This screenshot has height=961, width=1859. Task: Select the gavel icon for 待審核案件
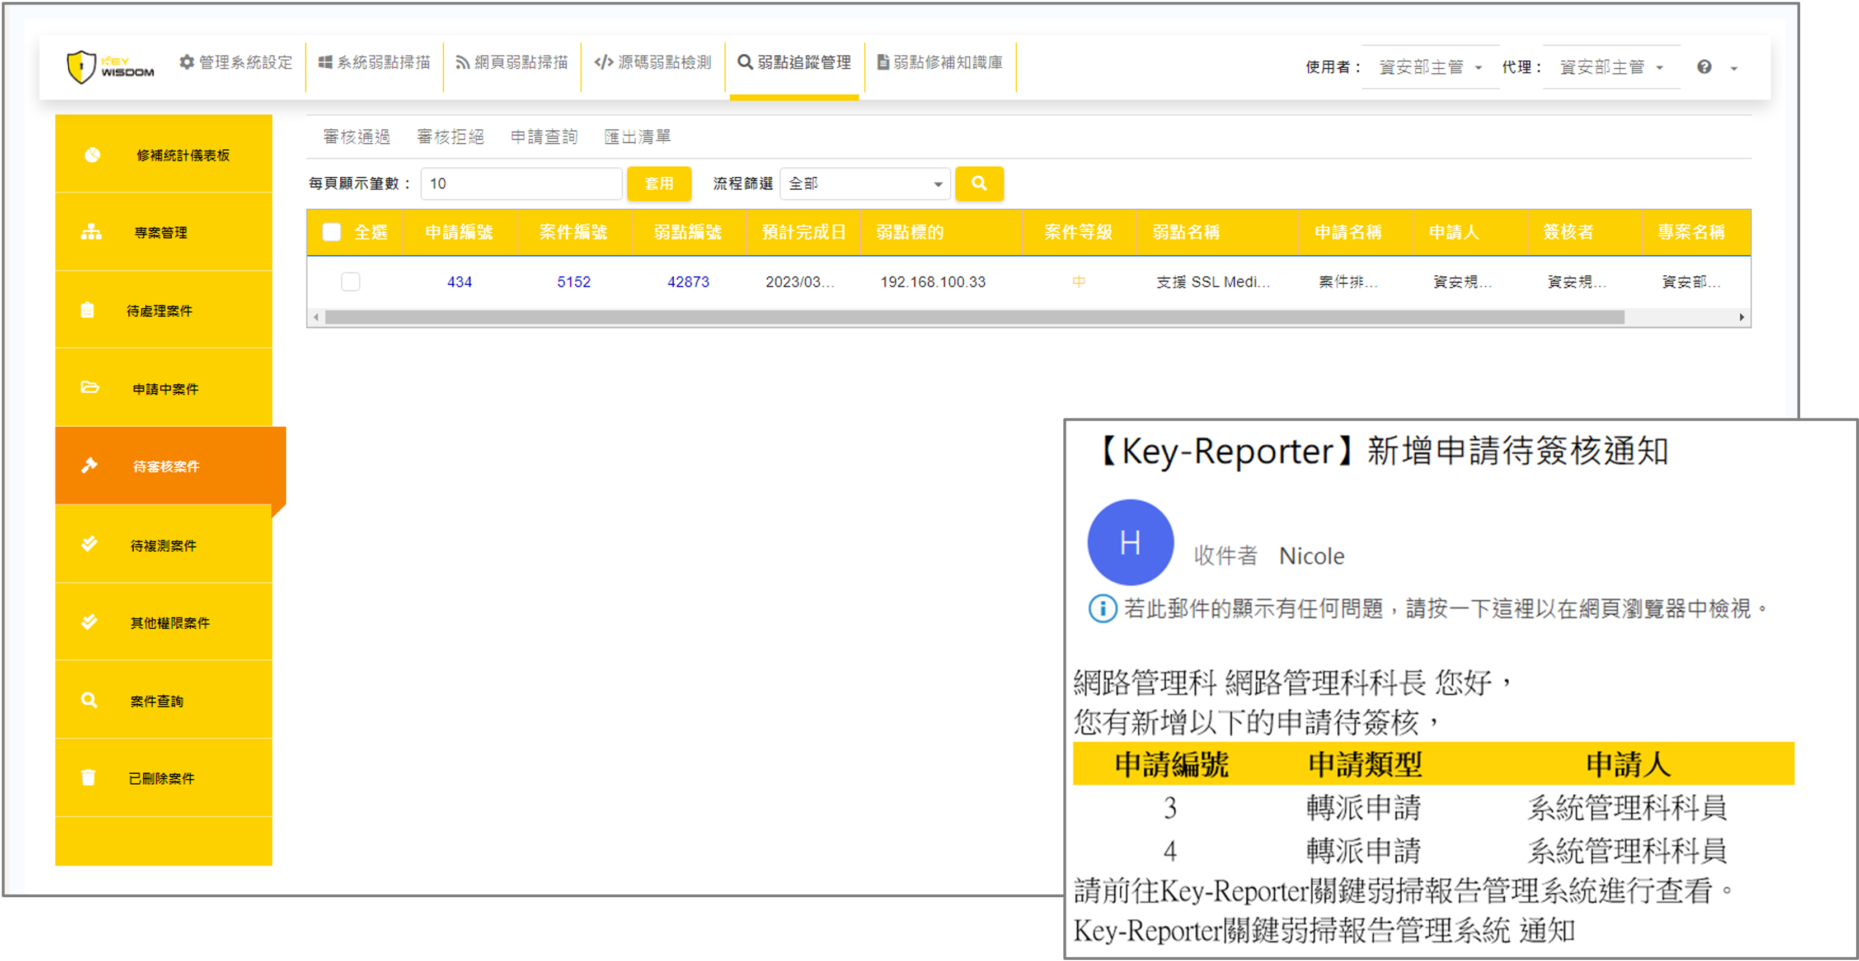[90, 465]
